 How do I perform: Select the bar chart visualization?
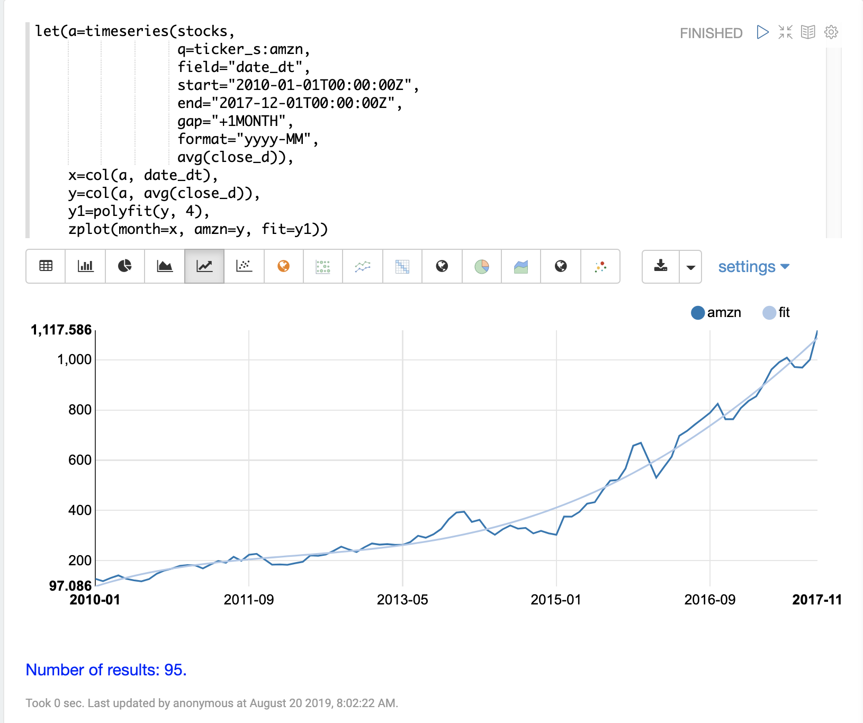[85, 266]
